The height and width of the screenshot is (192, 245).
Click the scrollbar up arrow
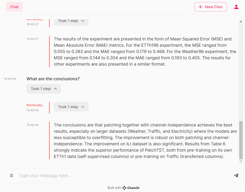click(x=241, y=21)
